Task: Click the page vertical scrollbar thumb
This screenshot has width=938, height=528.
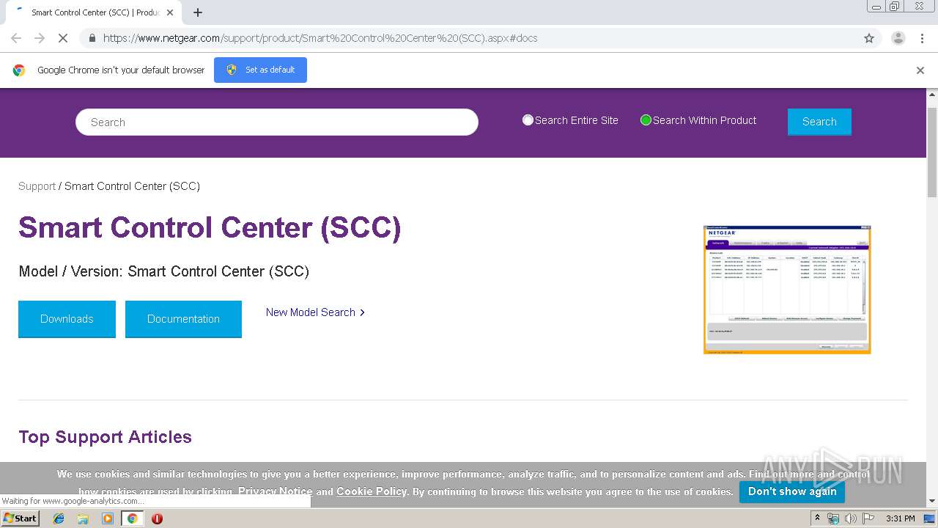Action: [x=932, y=152]
